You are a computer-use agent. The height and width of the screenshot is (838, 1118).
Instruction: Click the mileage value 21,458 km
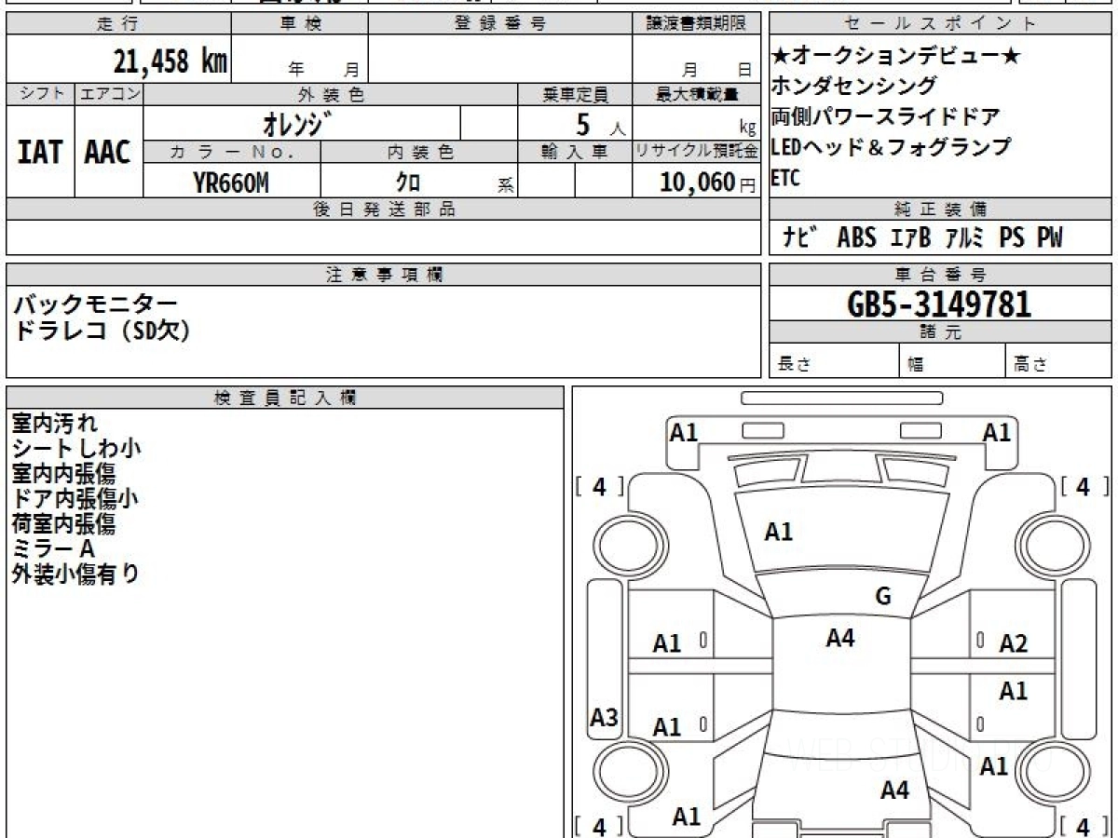pyautogui.click(x=170, y=61)
